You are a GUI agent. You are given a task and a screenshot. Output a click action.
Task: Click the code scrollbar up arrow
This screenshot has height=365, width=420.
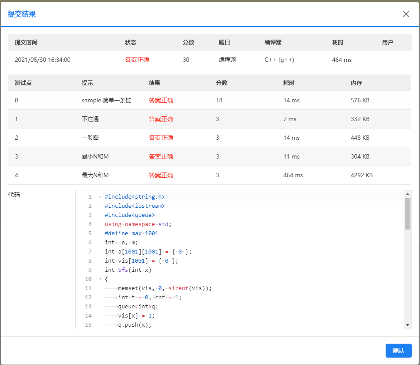pyautogui.click(x=407, y=194)
